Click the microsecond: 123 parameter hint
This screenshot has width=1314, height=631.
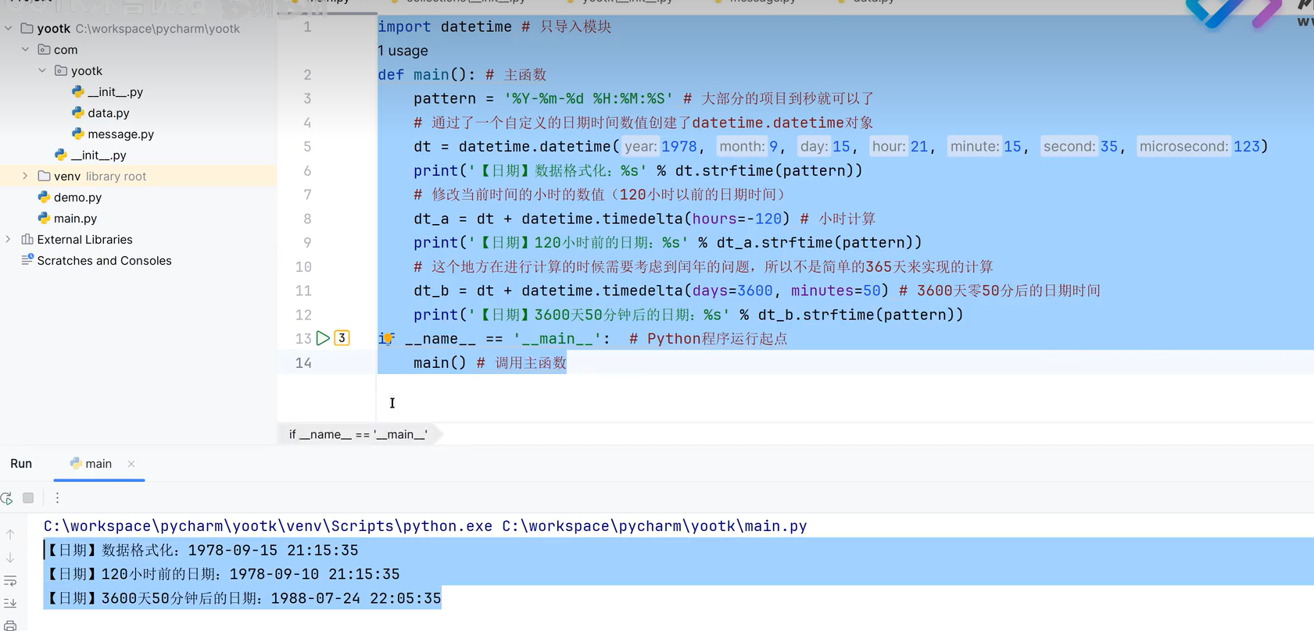(1200, 146)
